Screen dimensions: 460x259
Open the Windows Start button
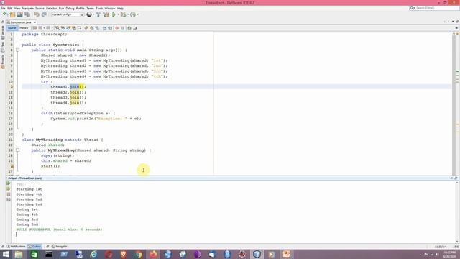point(6,254)
